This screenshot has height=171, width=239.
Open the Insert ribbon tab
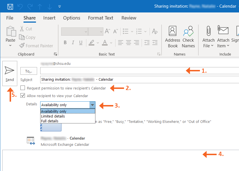click(x=49, y=18)
